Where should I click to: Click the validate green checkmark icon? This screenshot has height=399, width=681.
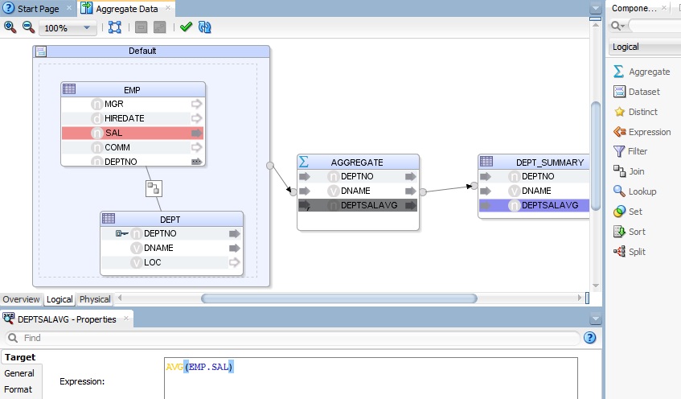(186, 27)
